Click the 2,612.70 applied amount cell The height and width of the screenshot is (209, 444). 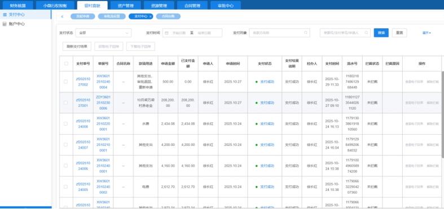(168, 187)
